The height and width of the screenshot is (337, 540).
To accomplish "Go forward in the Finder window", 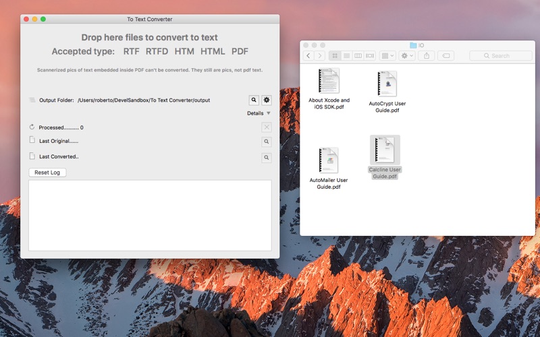I will [x=320, y=56].
